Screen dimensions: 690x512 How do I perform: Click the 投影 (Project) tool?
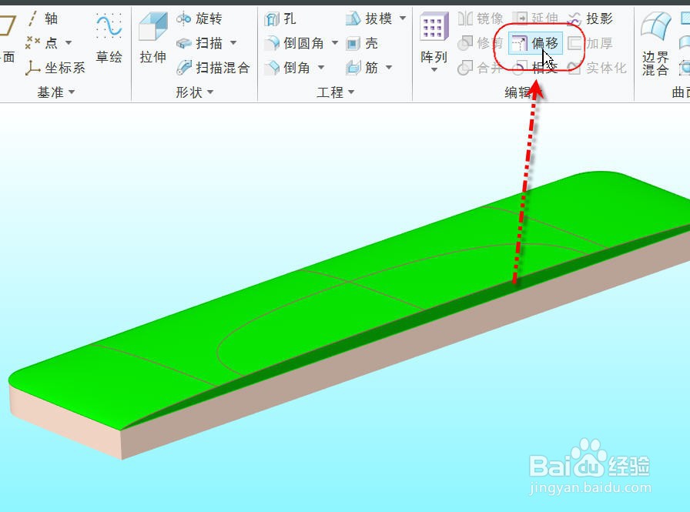590,18
